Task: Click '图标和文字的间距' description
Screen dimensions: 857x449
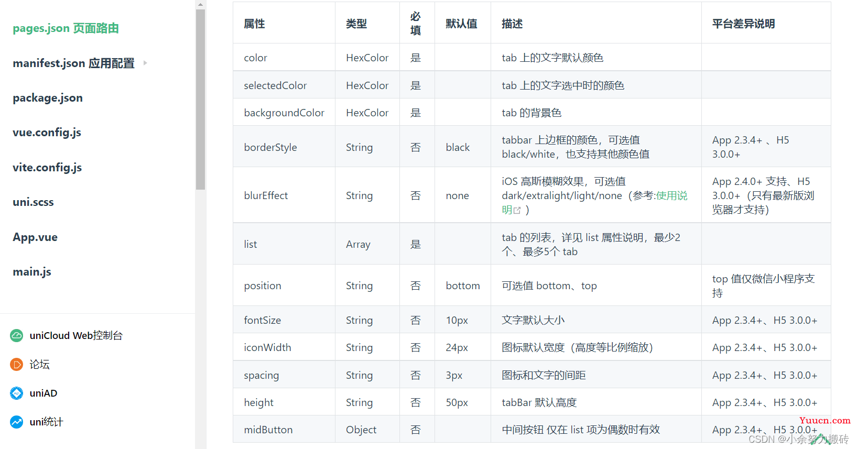Action: pos(544,375)
